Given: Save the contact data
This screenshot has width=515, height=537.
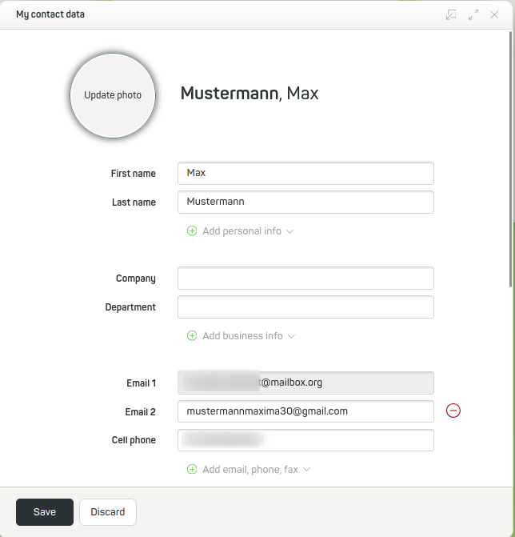Looking at the screenshot, I should pyautogui.click(x=45, y=512).
